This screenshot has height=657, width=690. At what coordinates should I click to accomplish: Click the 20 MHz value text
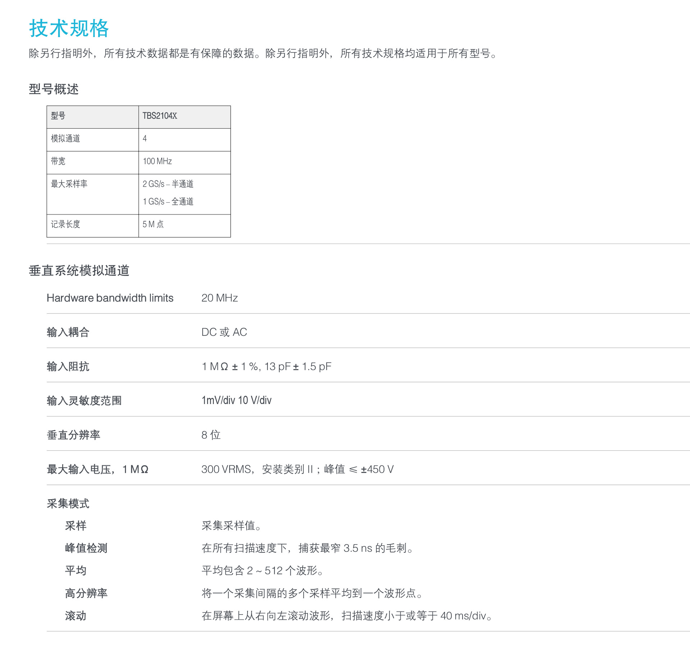coord(219,298)
